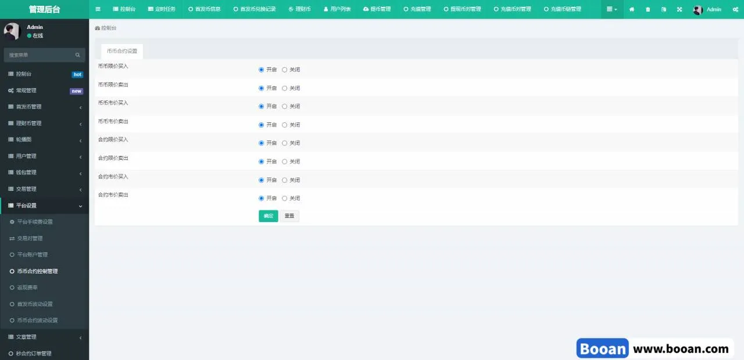The image size is (744, 360).
Task: Click the trash icon in top bar
Action: pos(648,9)
